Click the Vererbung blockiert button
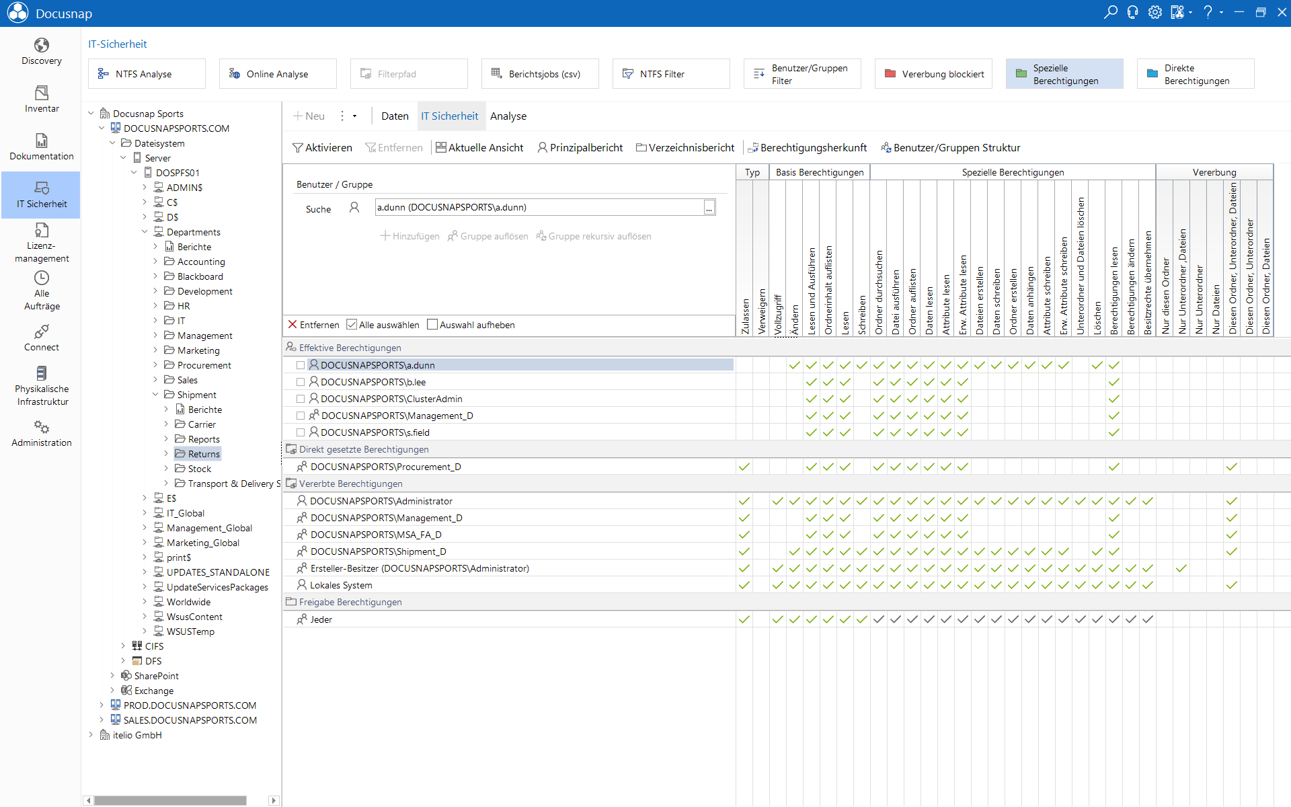The width and height of the screenshot is (1291, 807). pos(933,74)
